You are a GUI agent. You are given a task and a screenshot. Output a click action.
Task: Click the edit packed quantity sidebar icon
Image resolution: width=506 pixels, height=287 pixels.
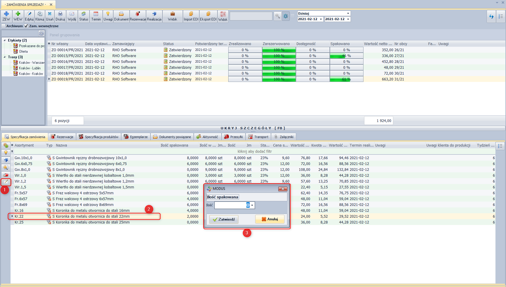pyautogui.click(x=6, y=182)
